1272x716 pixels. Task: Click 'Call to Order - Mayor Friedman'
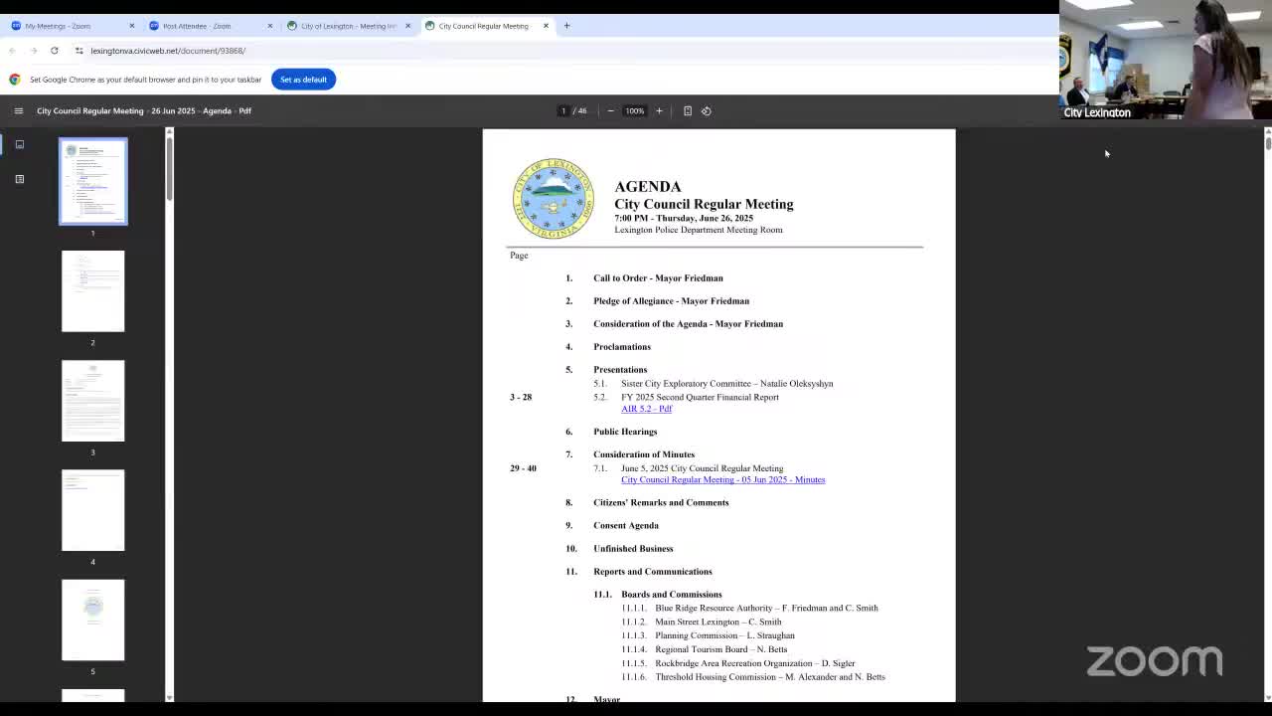coord(658,278)
